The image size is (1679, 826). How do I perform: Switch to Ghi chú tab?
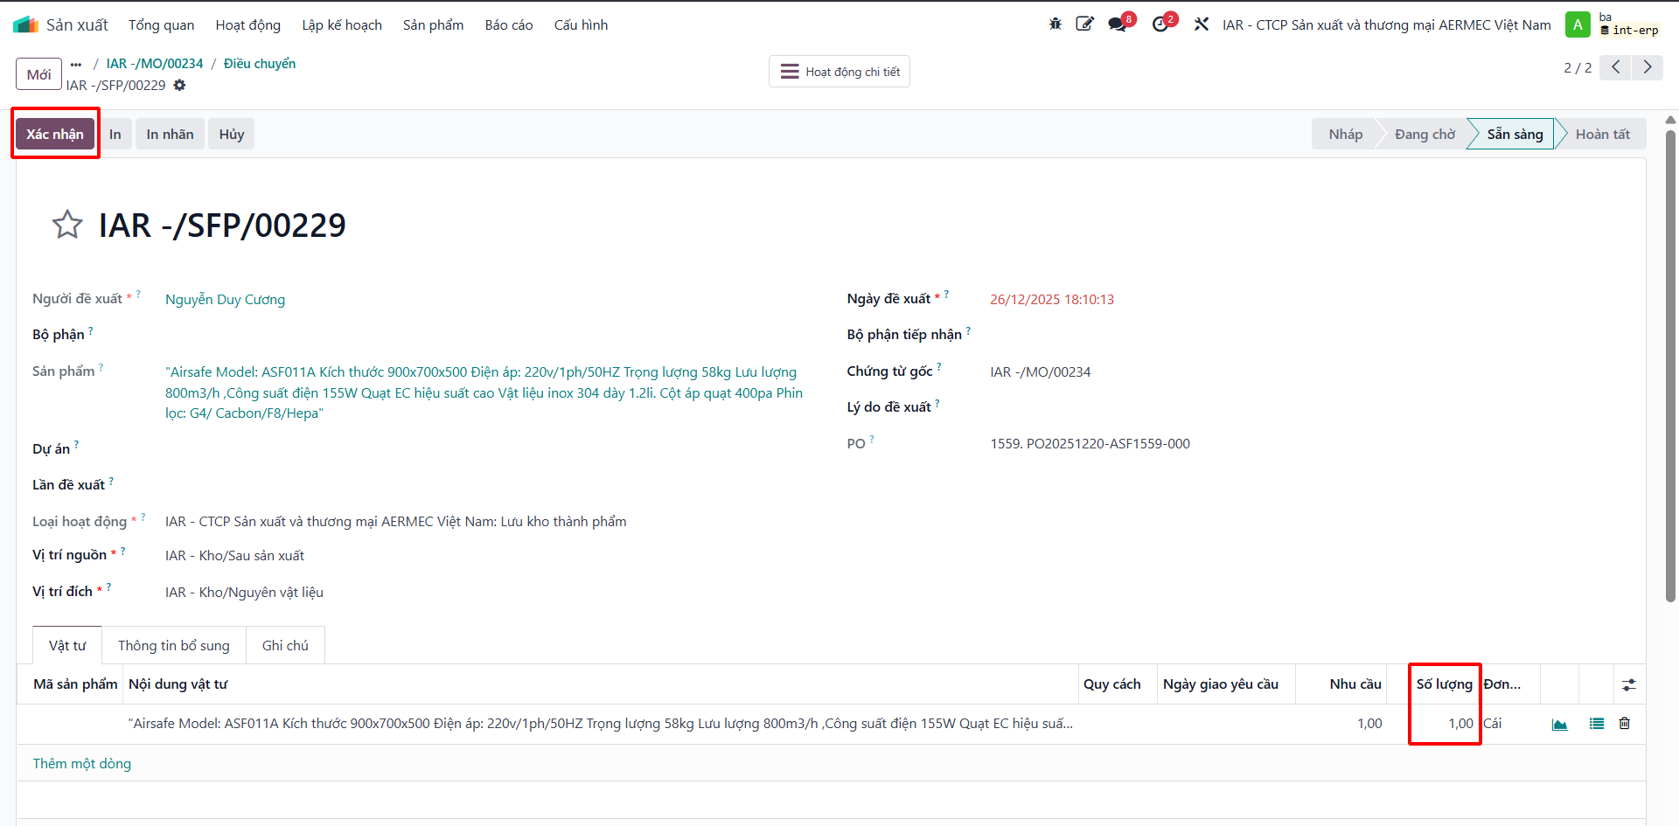pyautogui.click(x=285, y=645)
